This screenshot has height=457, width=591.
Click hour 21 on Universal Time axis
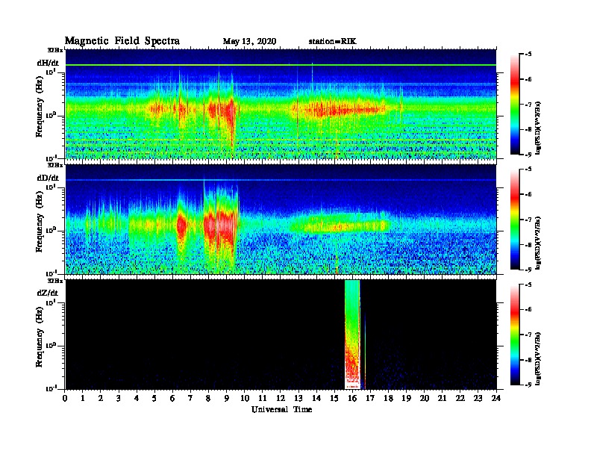point(442,398)
